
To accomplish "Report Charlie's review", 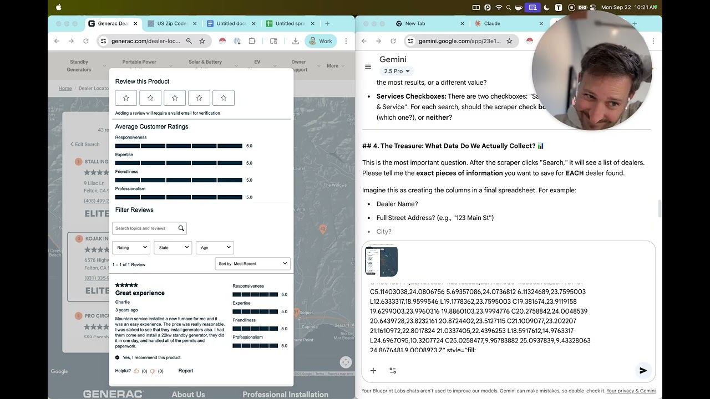I will pyautogui.click(x=186, y=371).
